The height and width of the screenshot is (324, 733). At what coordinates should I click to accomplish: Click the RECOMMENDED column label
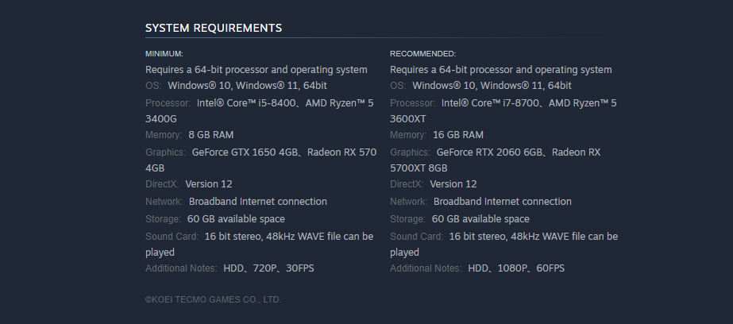click(x=422, y=54)
